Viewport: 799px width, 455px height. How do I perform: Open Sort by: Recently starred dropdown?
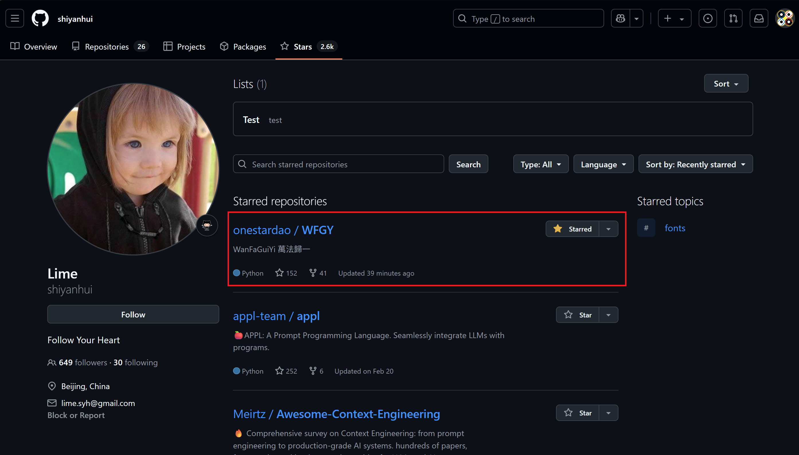coord(695,164)
